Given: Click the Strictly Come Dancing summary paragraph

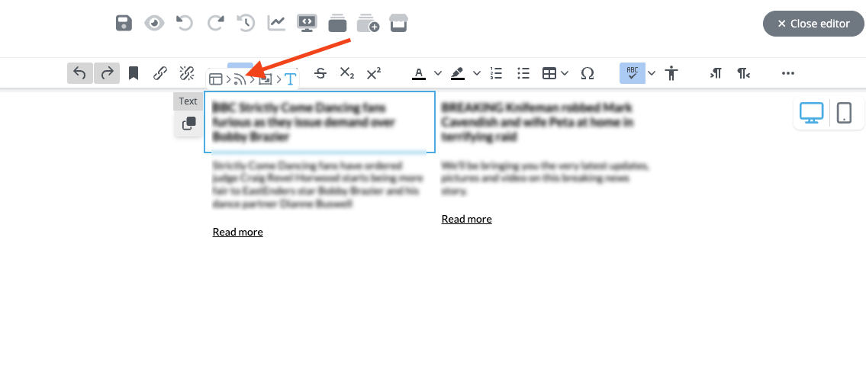Looking at the screenshot, I should click(x=318, y=185).
